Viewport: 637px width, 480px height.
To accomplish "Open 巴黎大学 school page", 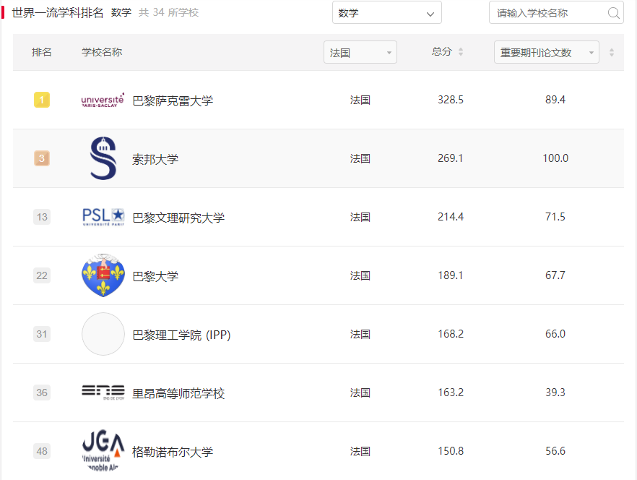I will pyautogui.click(x=155, y=276).
